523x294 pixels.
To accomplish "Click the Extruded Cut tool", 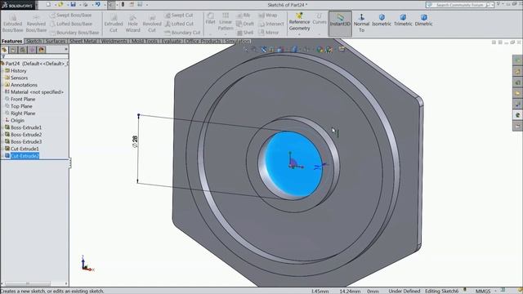I will pyautogui.click(x=114, y=23).
